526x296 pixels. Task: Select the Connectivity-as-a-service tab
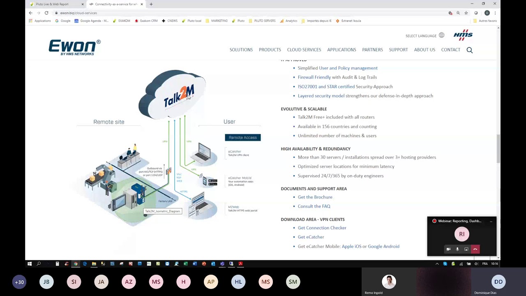[x=116, y=4]
